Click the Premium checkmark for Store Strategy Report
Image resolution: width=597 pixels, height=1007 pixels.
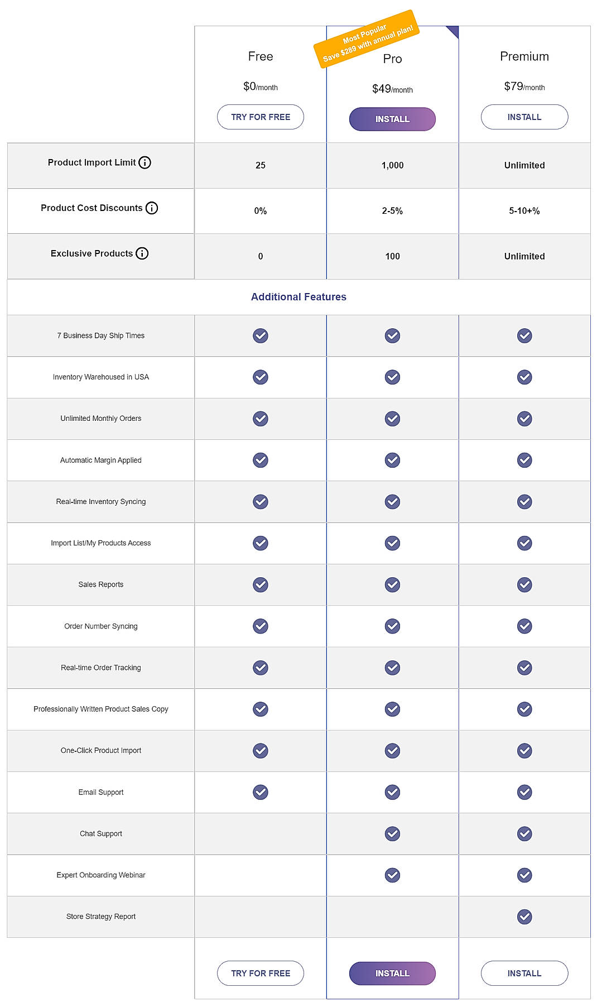point(524,916)
